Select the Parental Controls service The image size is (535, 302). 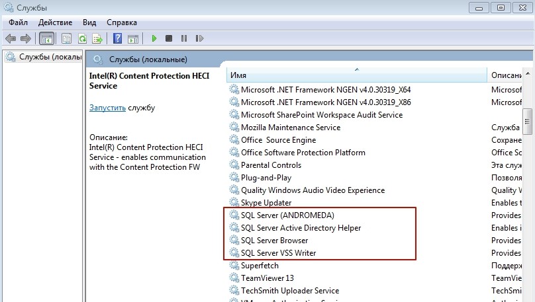coord(271,165)
